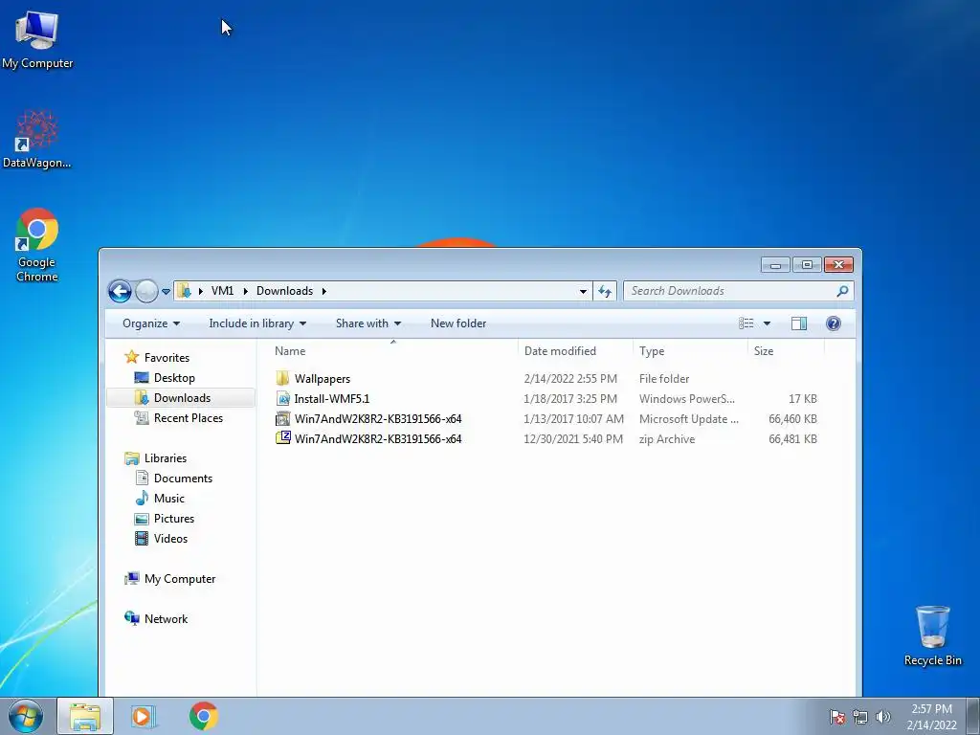Open the address bar history dropdown
Screen dimensions: 980x735
click(x=583, y=291)
